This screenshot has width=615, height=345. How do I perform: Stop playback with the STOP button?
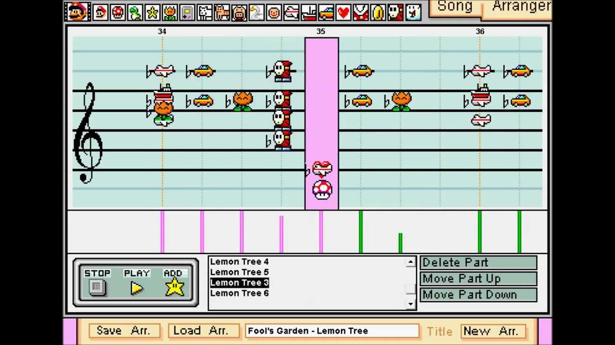[x=97, y=287]
